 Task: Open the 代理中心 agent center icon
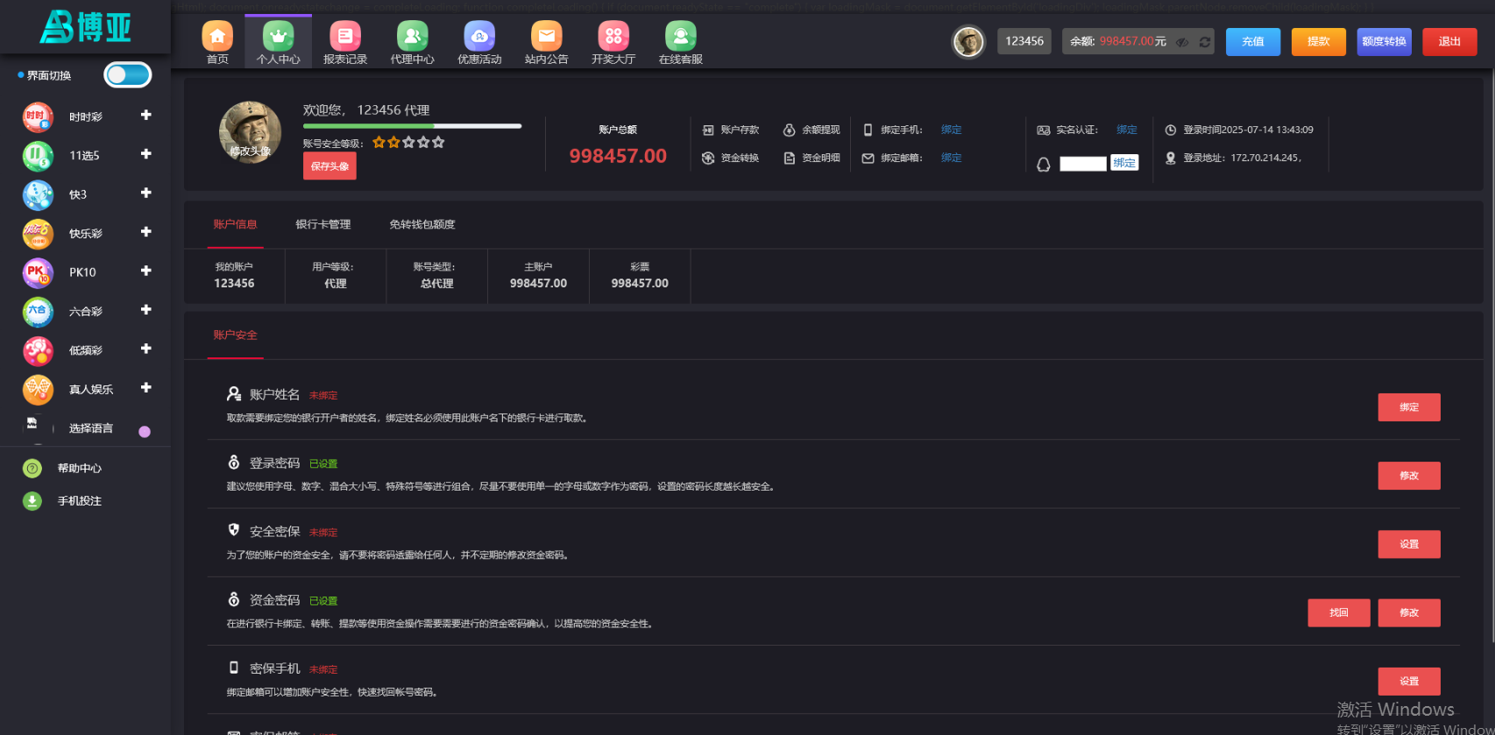pyautogui.click(x=413, y=36)
